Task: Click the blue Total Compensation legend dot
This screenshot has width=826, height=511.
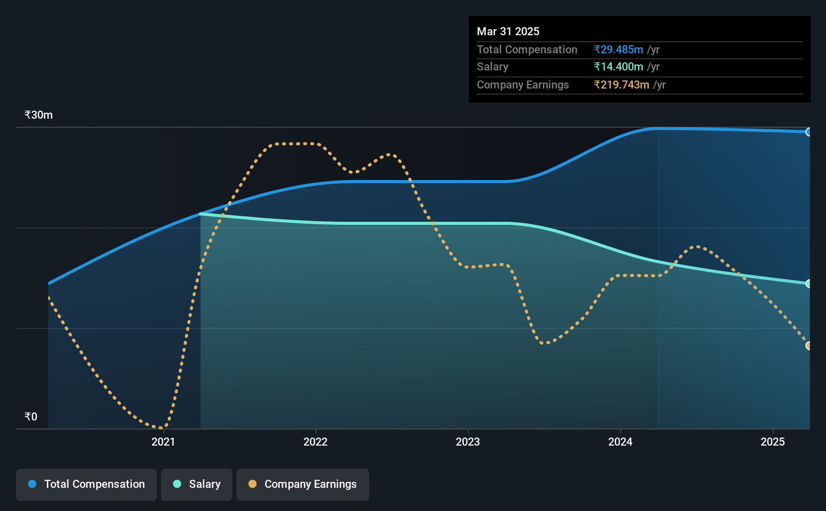Action: pos(32,484)
